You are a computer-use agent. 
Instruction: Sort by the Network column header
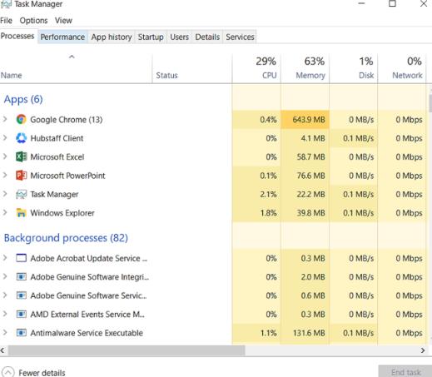point(402,68)
